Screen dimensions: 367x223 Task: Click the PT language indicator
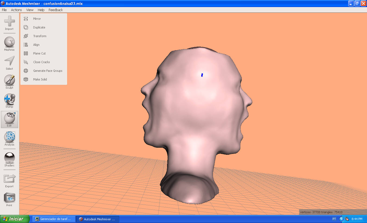[334, 219]
